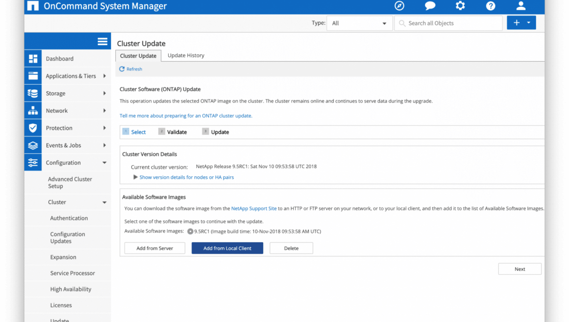Click the OnCommand System Manager title
Image resolution: width=569 pixels, height=322 pixels.
click(105, 6)
